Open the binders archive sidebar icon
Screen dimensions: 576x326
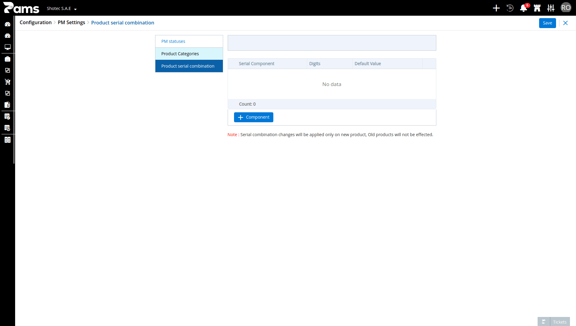pos(8,140)
